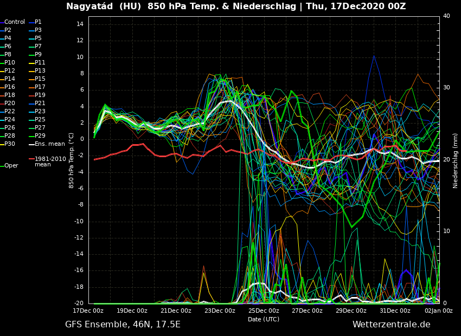Image resolution: width=461 pixels, height=336 pixels.
Task: Click the 850 hPa Temp. (°C) axis label
Action: pyautogui.click(x=72, y=160)
